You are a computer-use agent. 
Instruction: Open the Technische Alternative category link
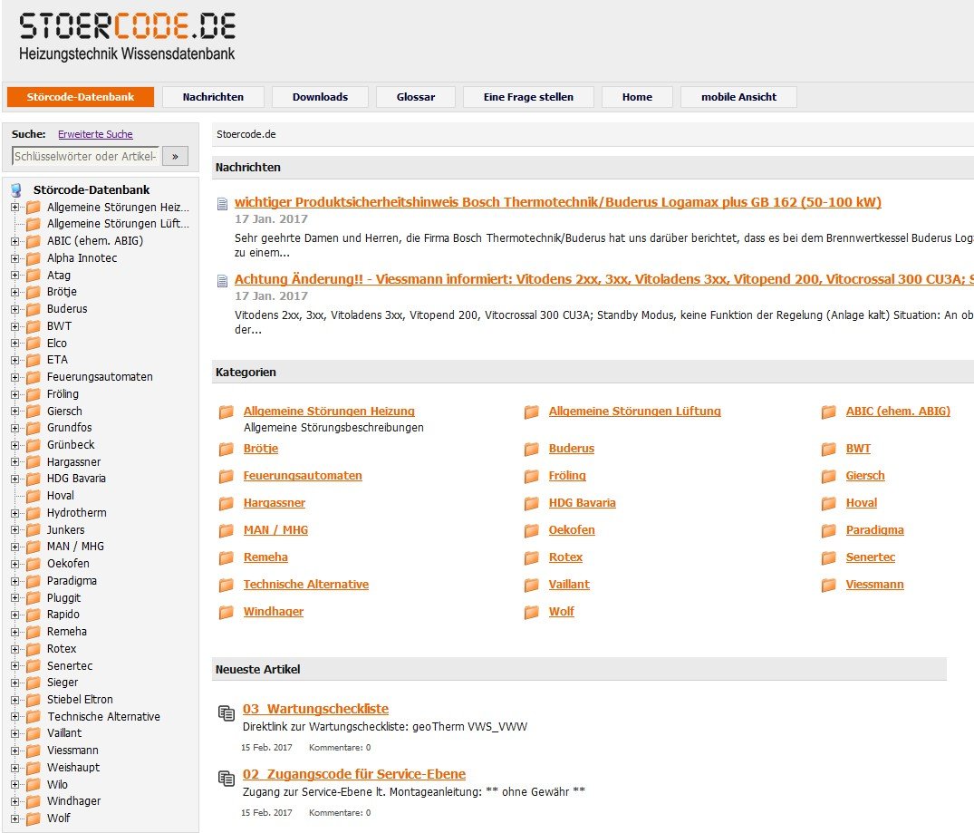305,585
